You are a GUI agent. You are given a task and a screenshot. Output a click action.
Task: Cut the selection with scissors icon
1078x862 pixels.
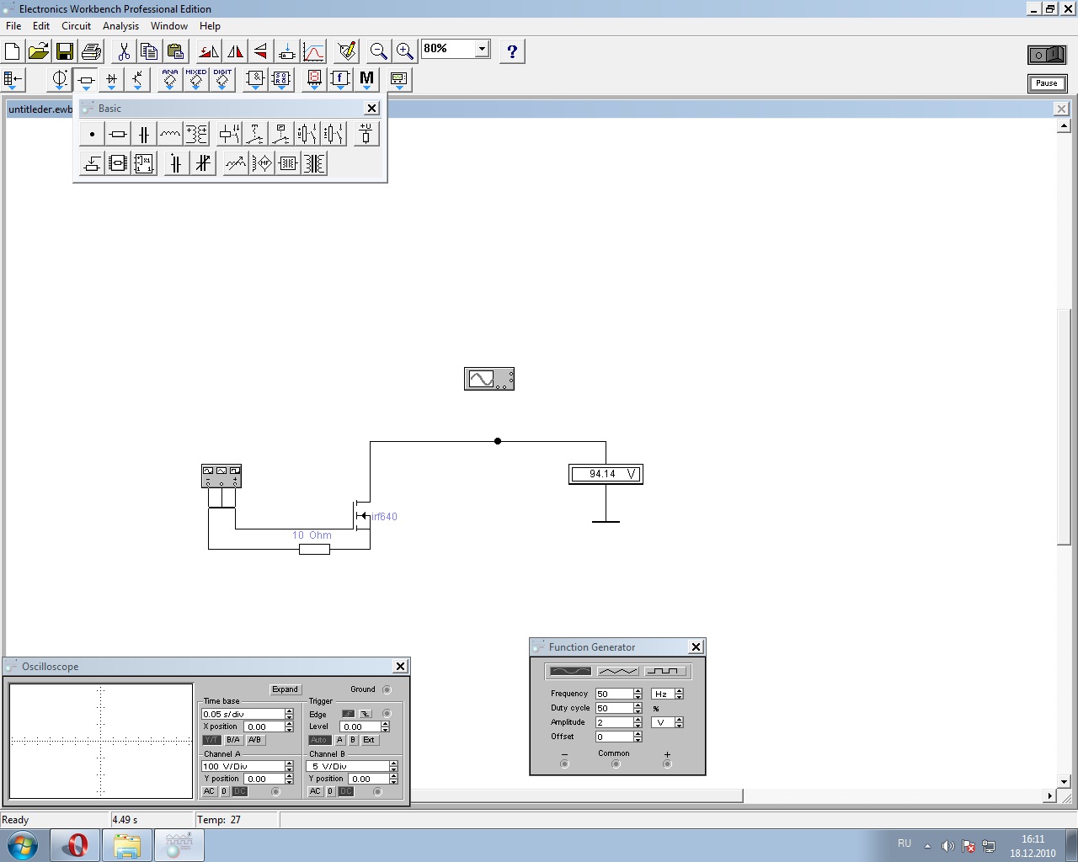coord(124,51)
